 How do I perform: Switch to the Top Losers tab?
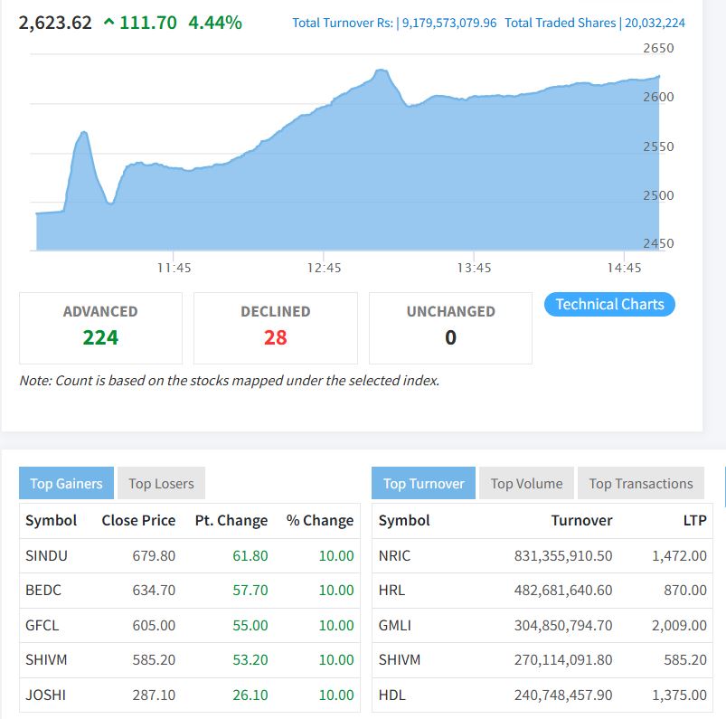pos(161,484)
